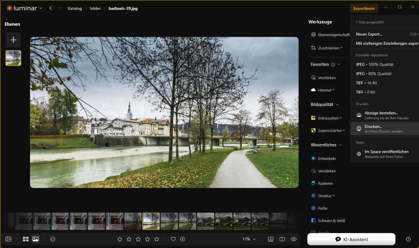Open bilder folder breadcrumb
The width and height of the screenshot is (419, 248).
(x=95, y=8)
